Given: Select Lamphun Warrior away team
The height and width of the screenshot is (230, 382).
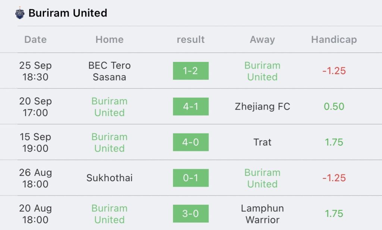Looking at the screenshot, I should 262,214.
